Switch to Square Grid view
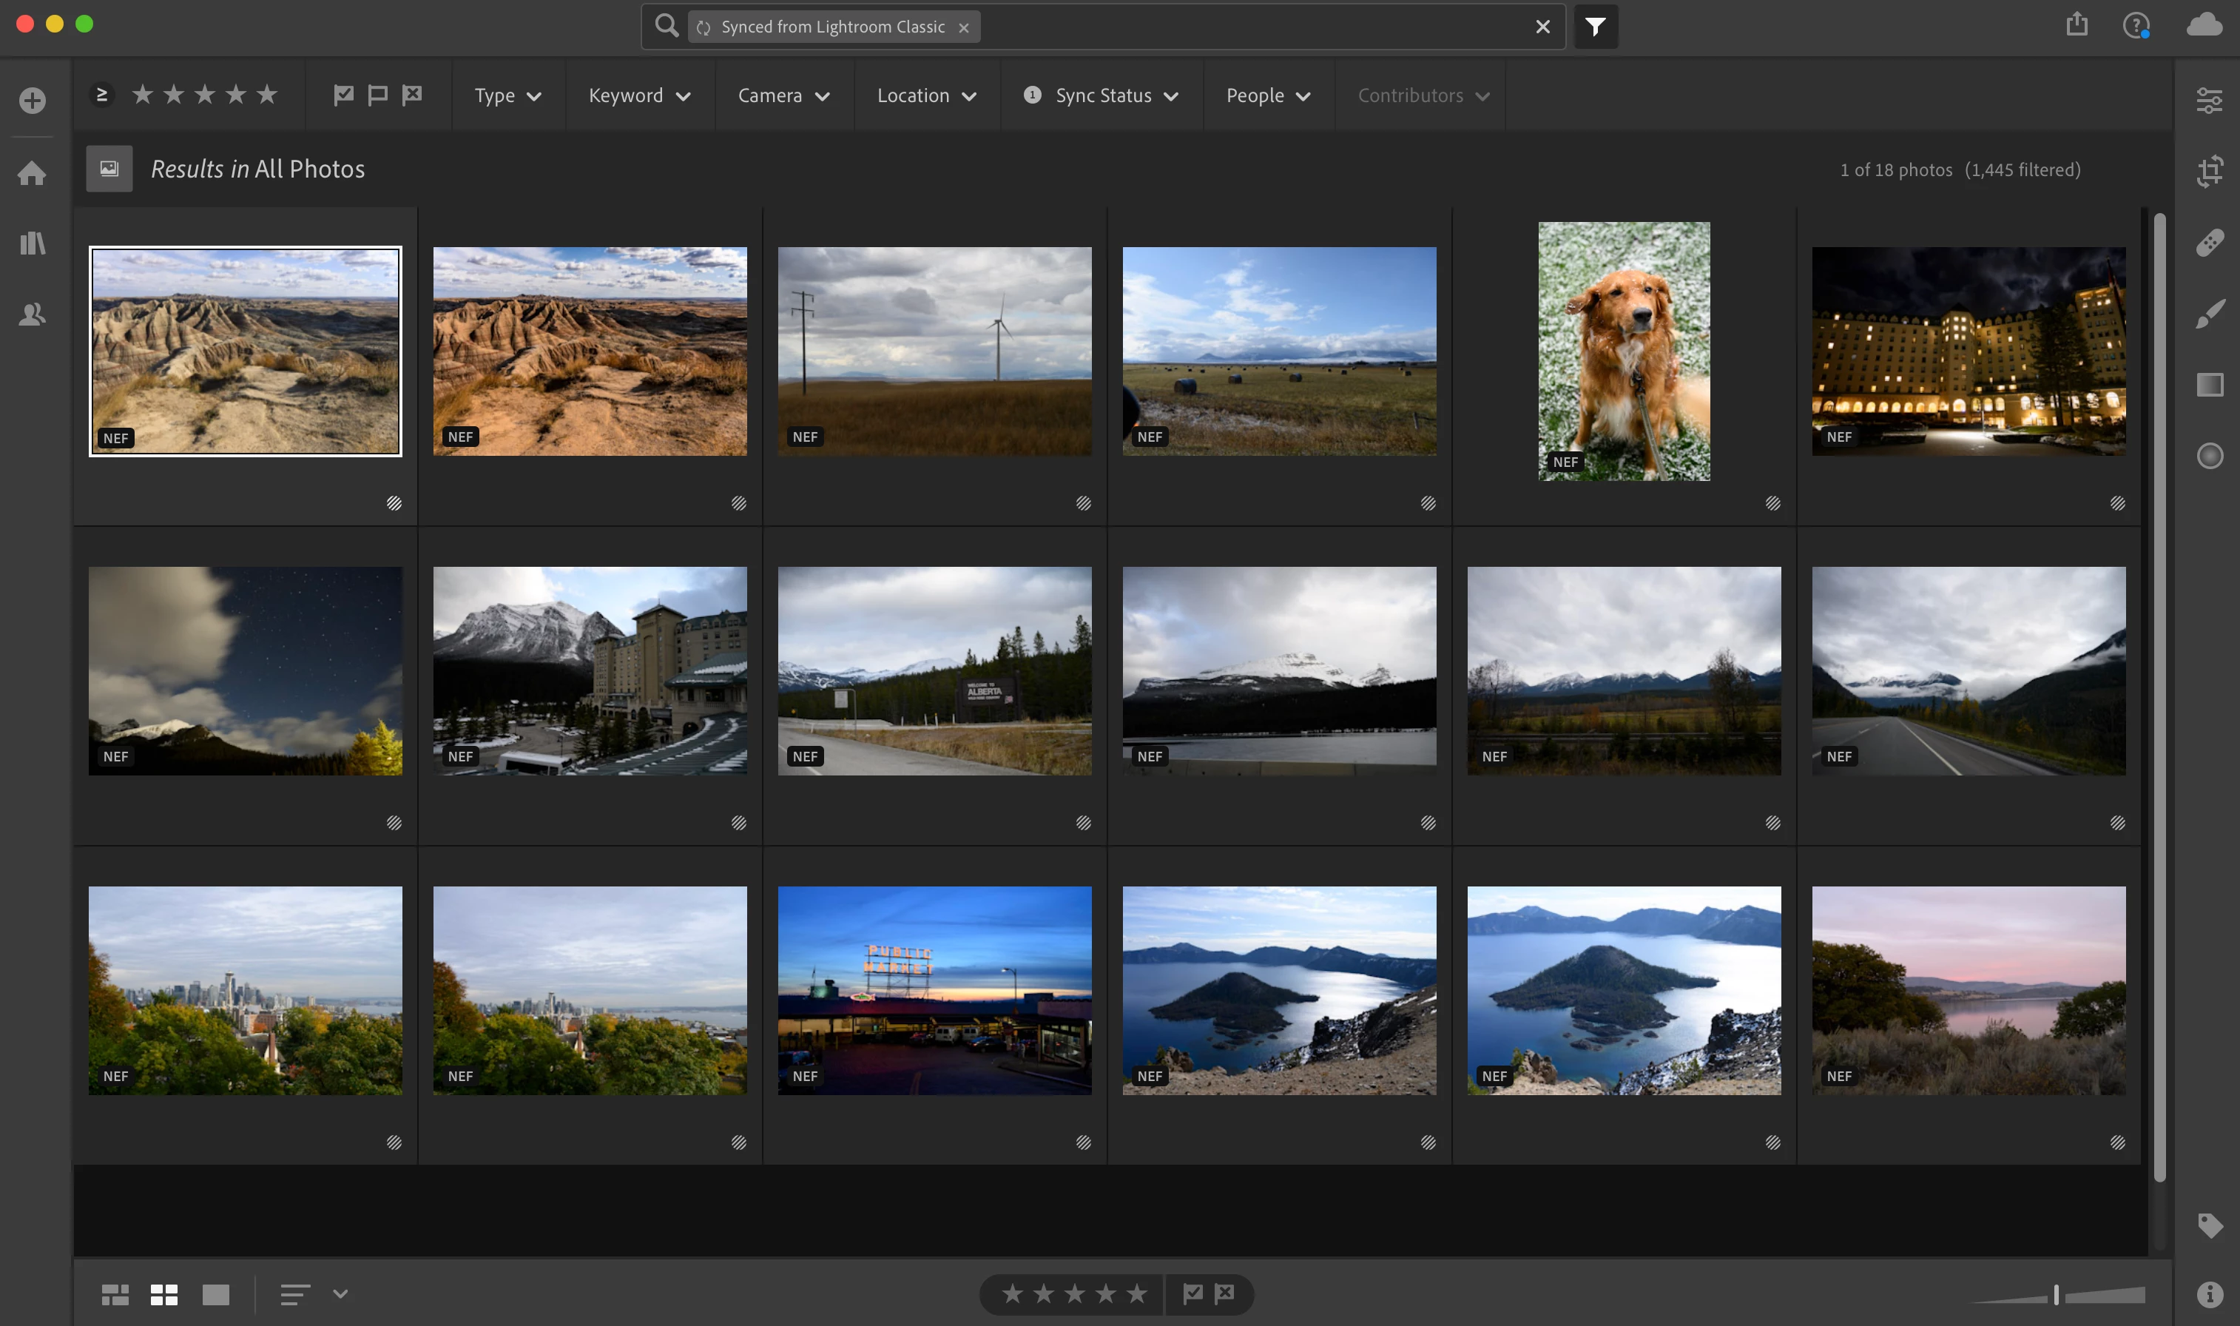The image size is (2240, 1326). click(163, 1294)
